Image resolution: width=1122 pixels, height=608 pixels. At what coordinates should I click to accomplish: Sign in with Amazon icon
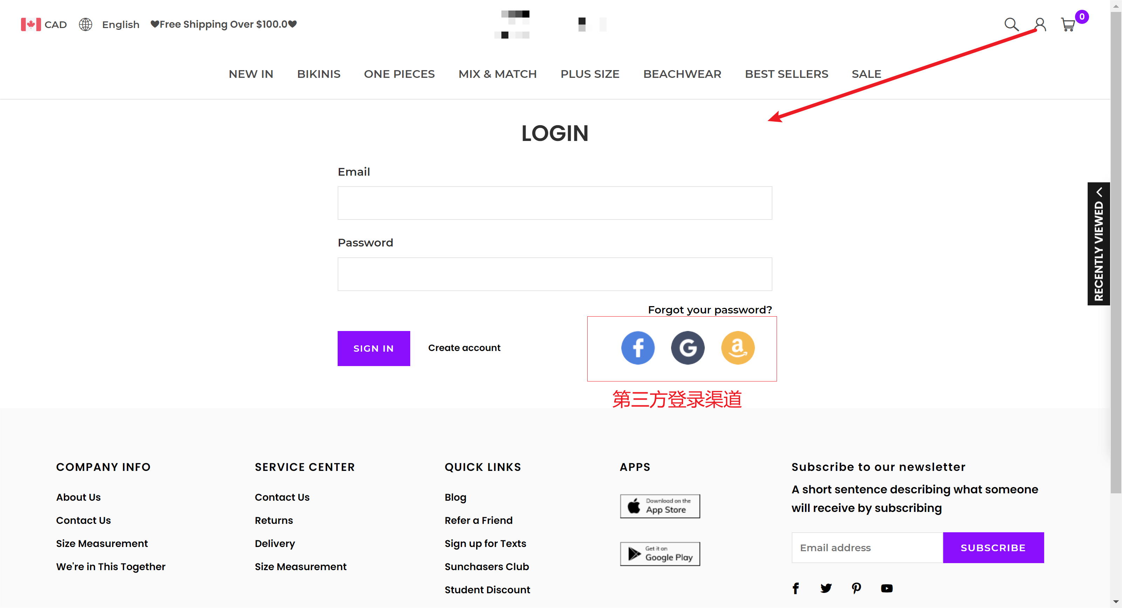point(737,347)
